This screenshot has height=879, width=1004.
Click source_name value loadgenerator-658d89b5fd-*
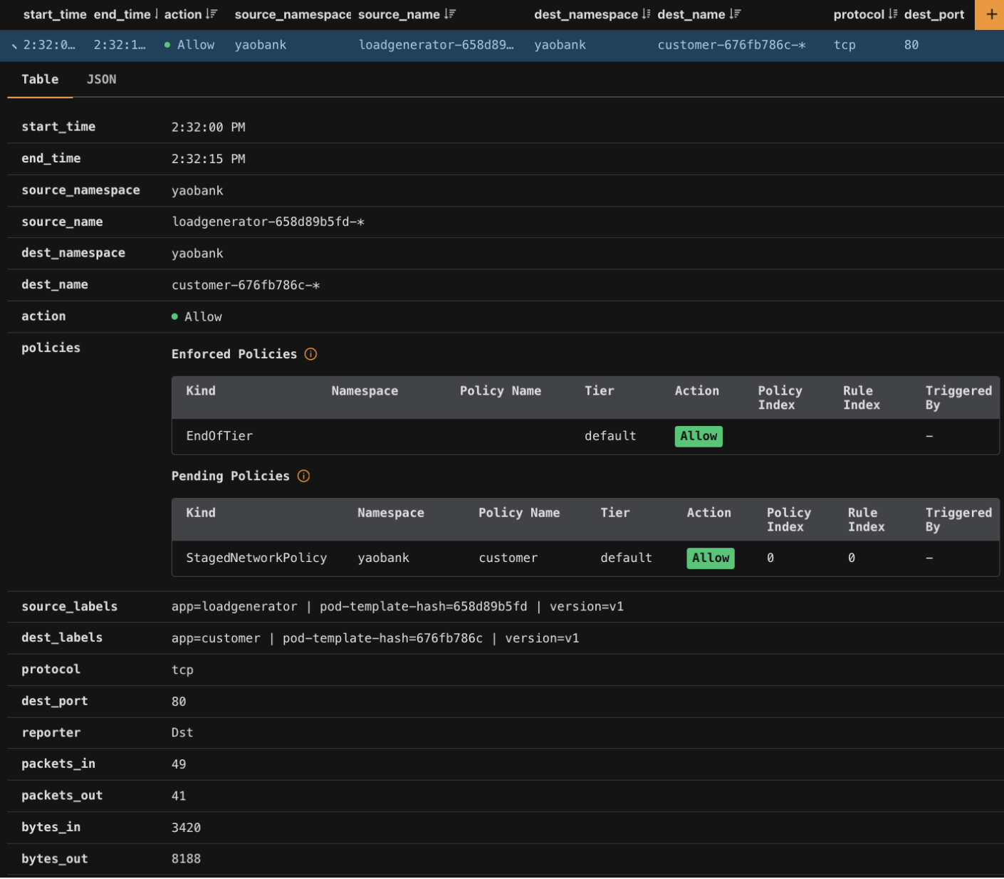[268, 222]
